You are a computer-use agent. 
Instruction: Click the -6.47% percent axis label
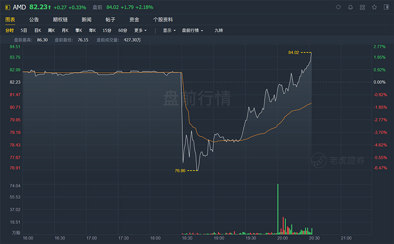[380, 168]
